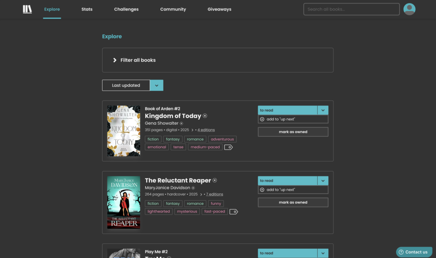Click circled x icon beside Gena Showalter
The image size is (436, 258).
[181, 123]
